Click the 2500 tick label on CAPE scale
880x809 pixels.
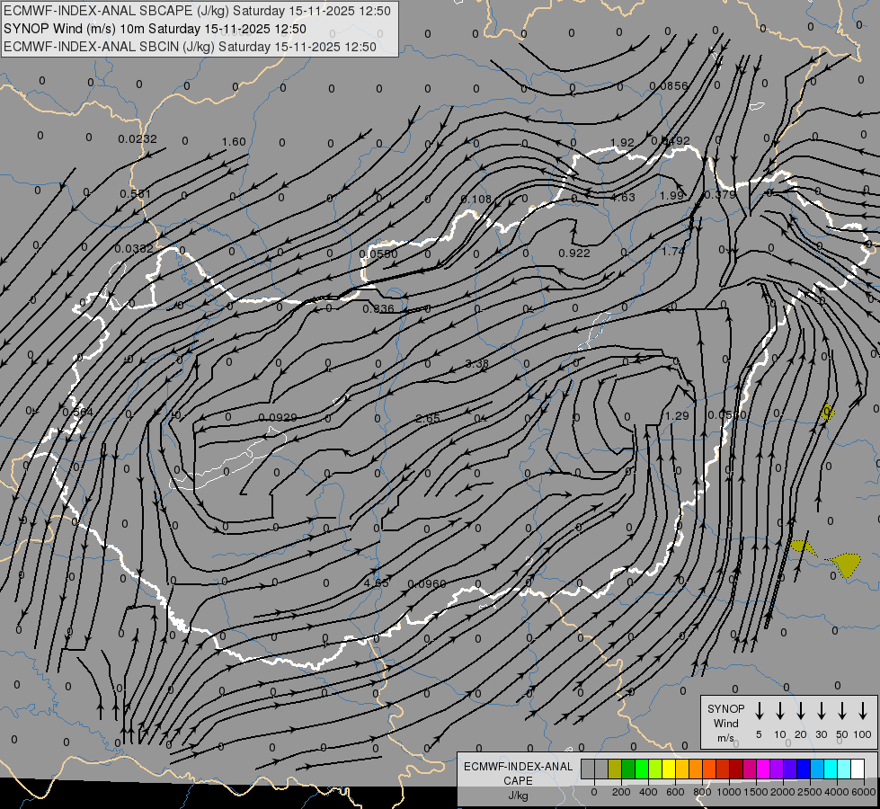tap(810, 792)
